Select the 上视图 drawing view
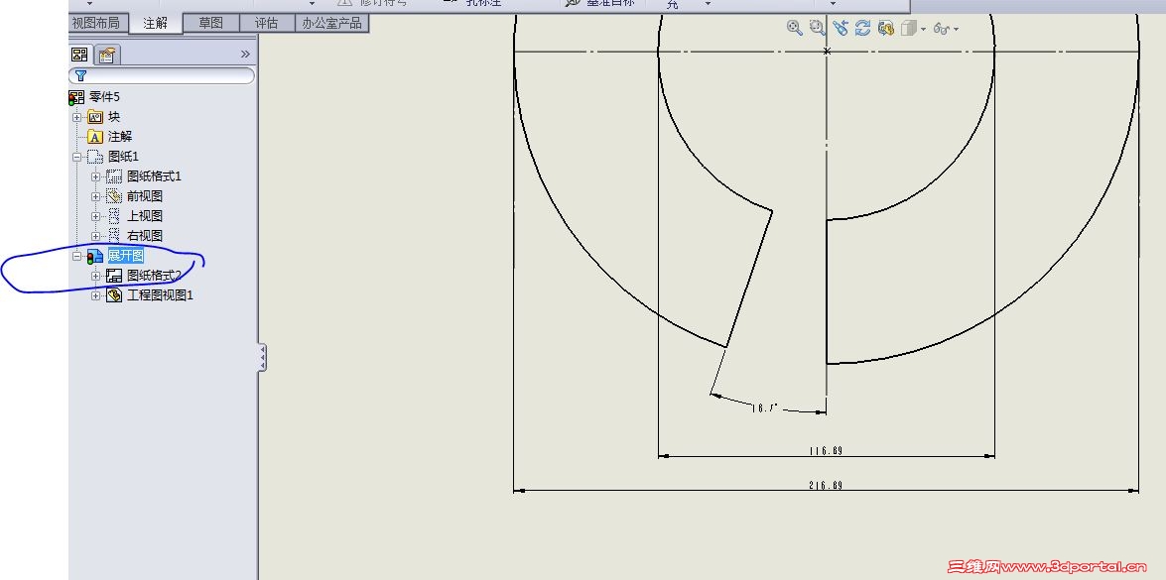Image resolution: width=1166 pixels, height=580 pixels. (x=144, y=216)
